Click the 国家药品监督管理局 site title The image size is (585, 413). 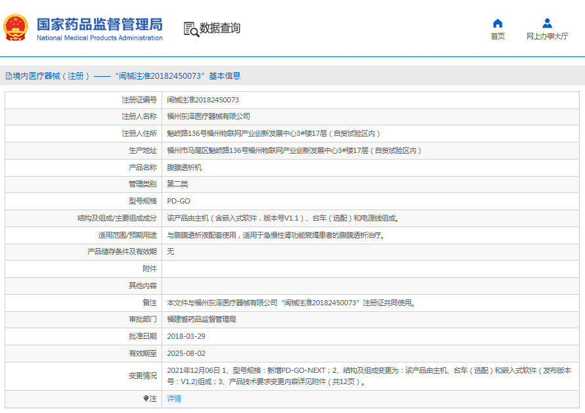pyautogui.click(x=99, y=24)
